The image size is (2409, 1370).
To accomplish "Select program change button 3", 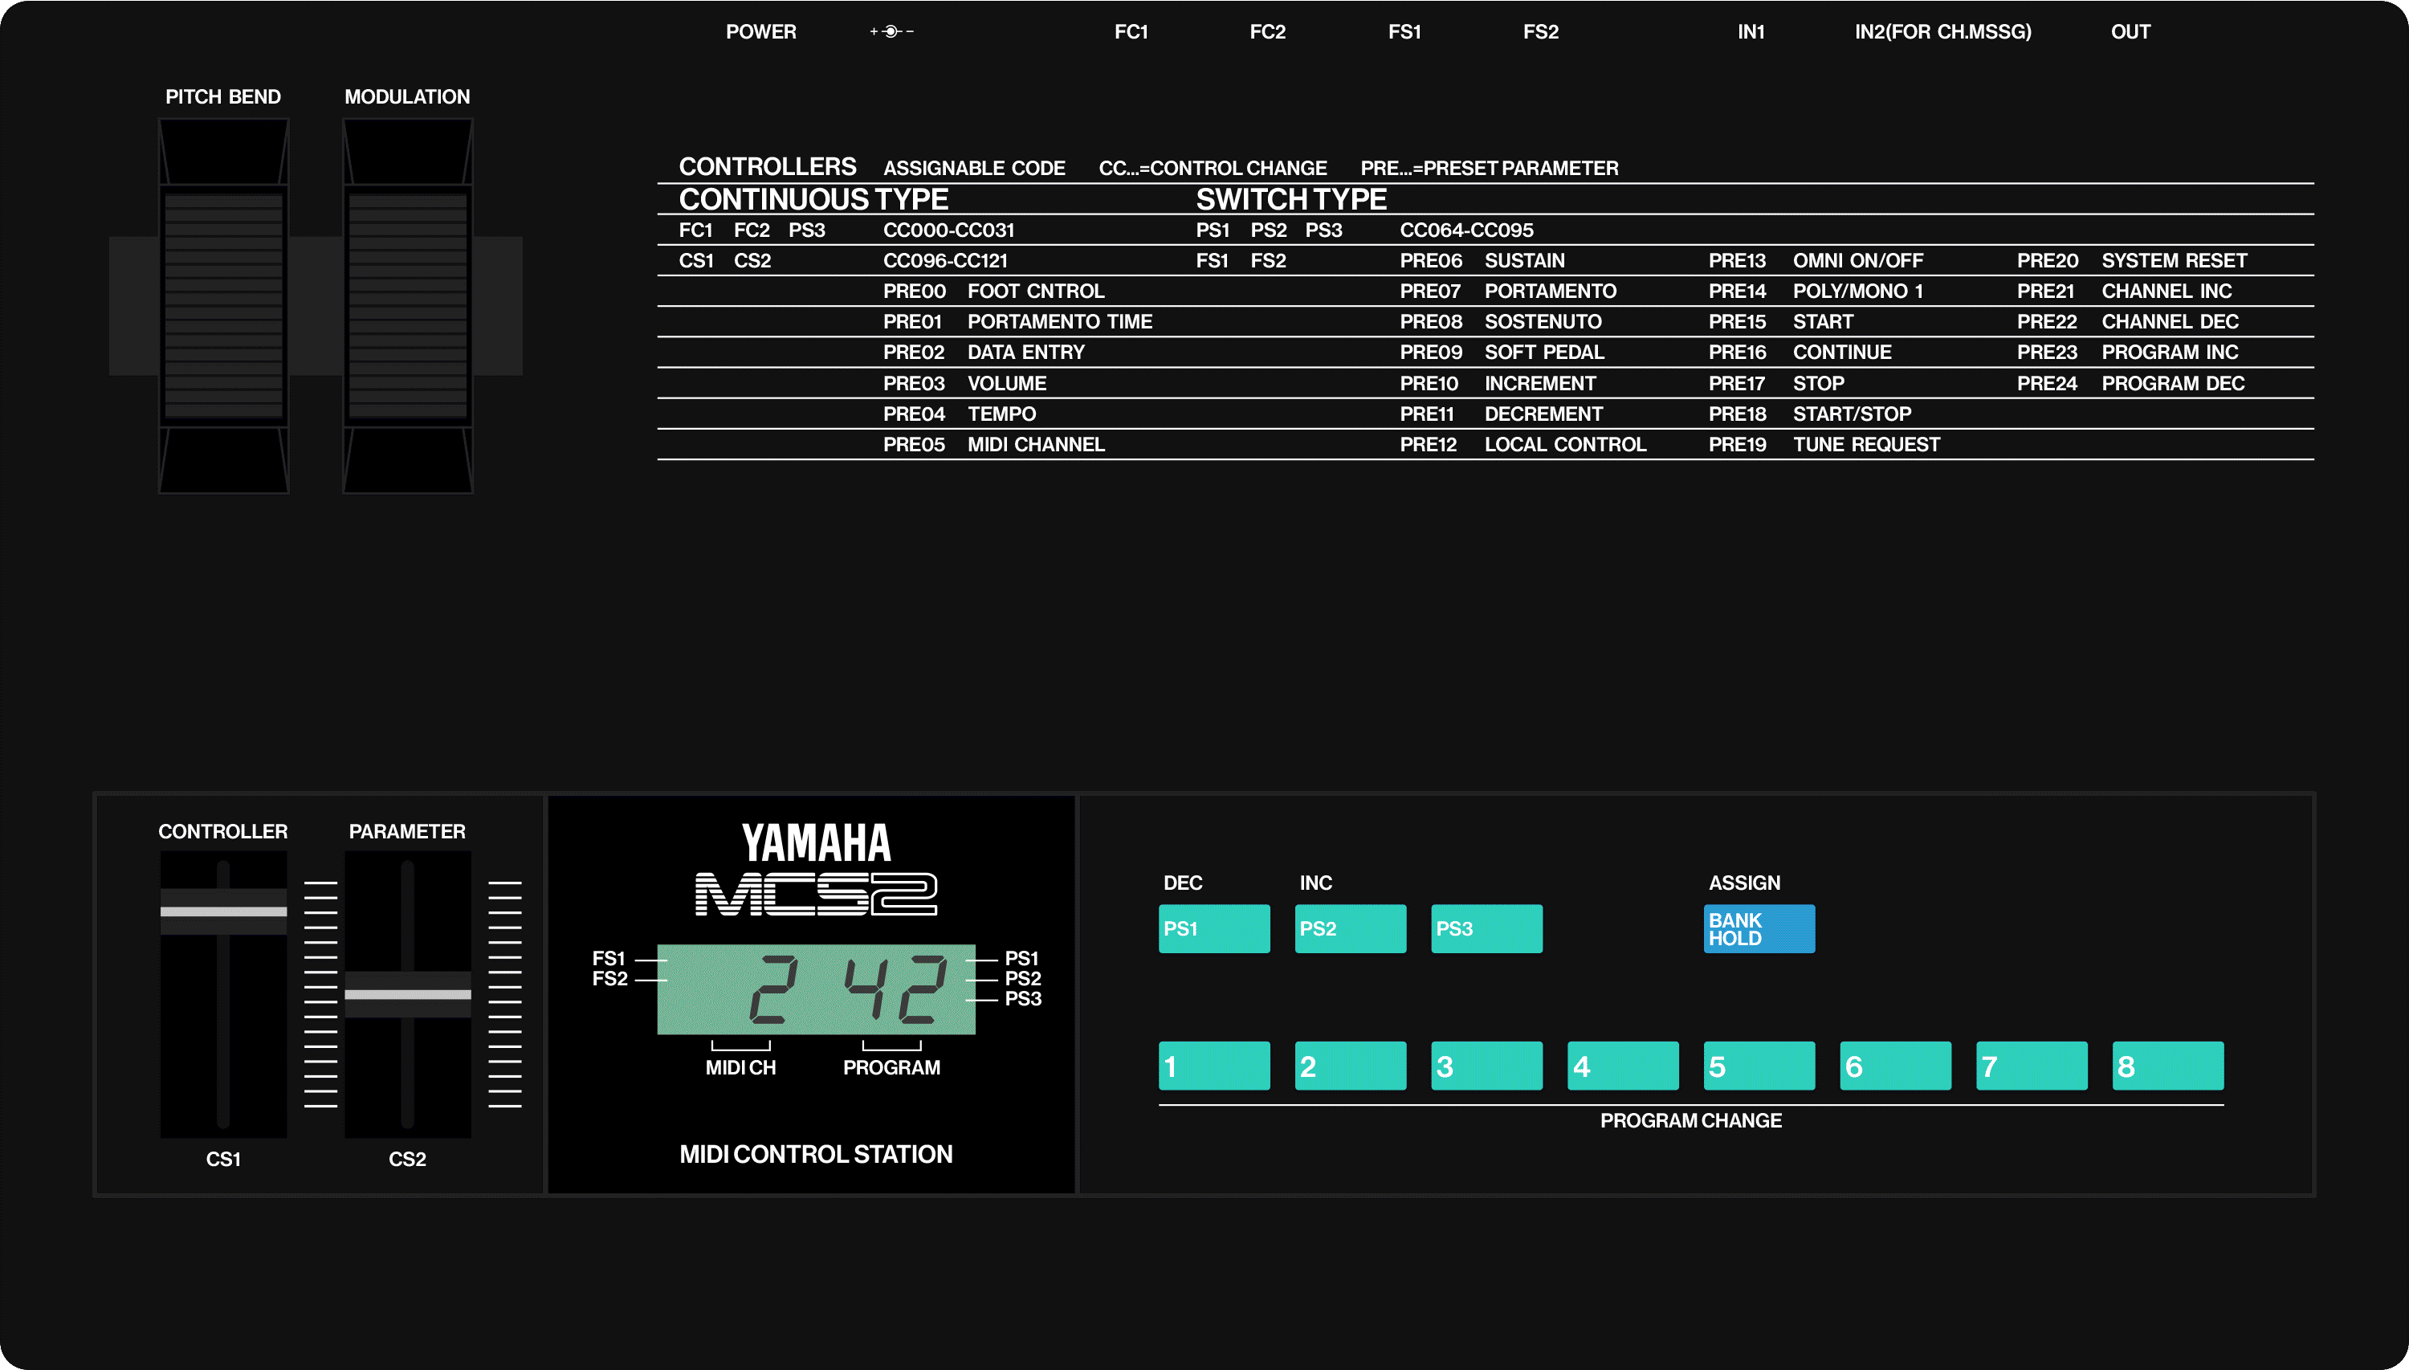I will [x=1486, y=1065].
